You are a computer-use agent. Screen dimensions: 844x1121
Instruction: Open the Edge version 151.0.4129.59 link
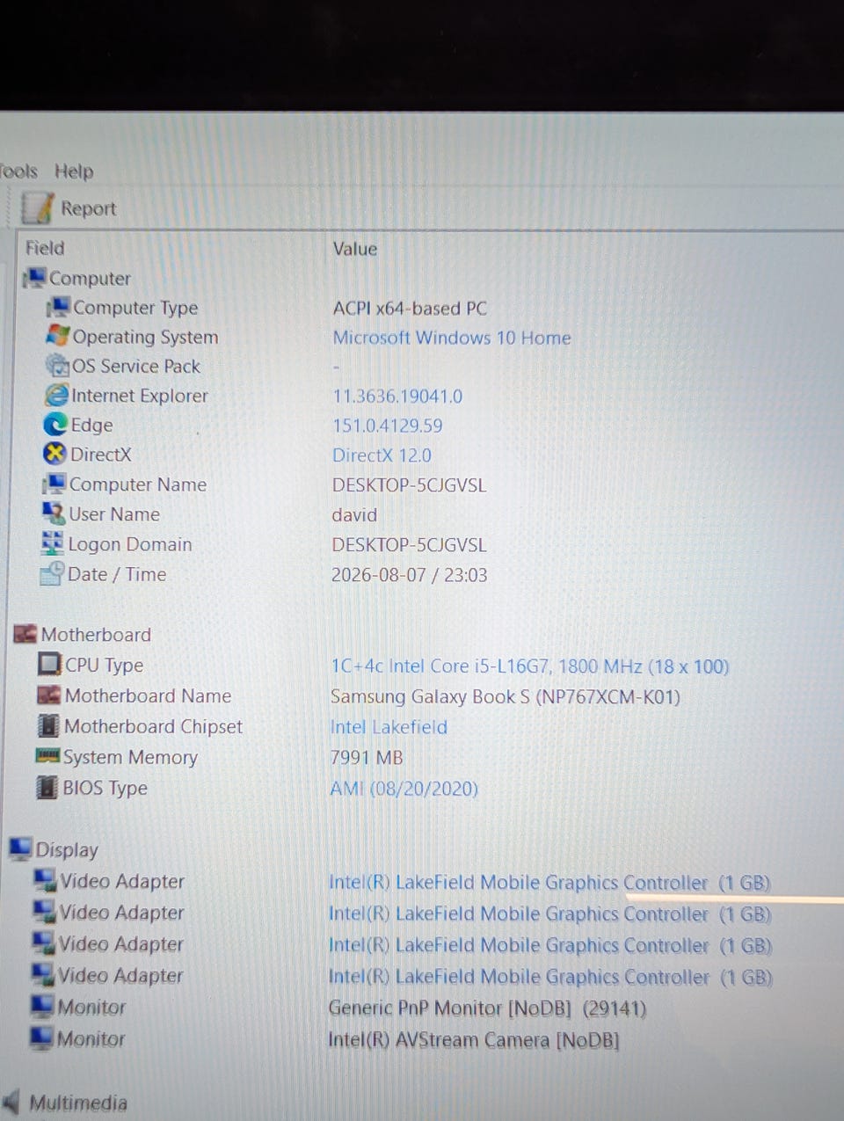(x=387, y=426)
